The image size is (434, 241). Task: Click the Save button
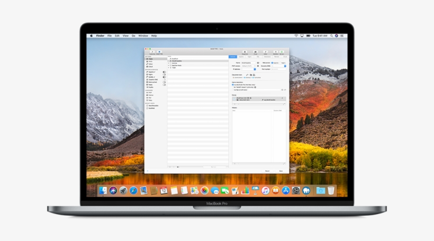pos(281,171)
